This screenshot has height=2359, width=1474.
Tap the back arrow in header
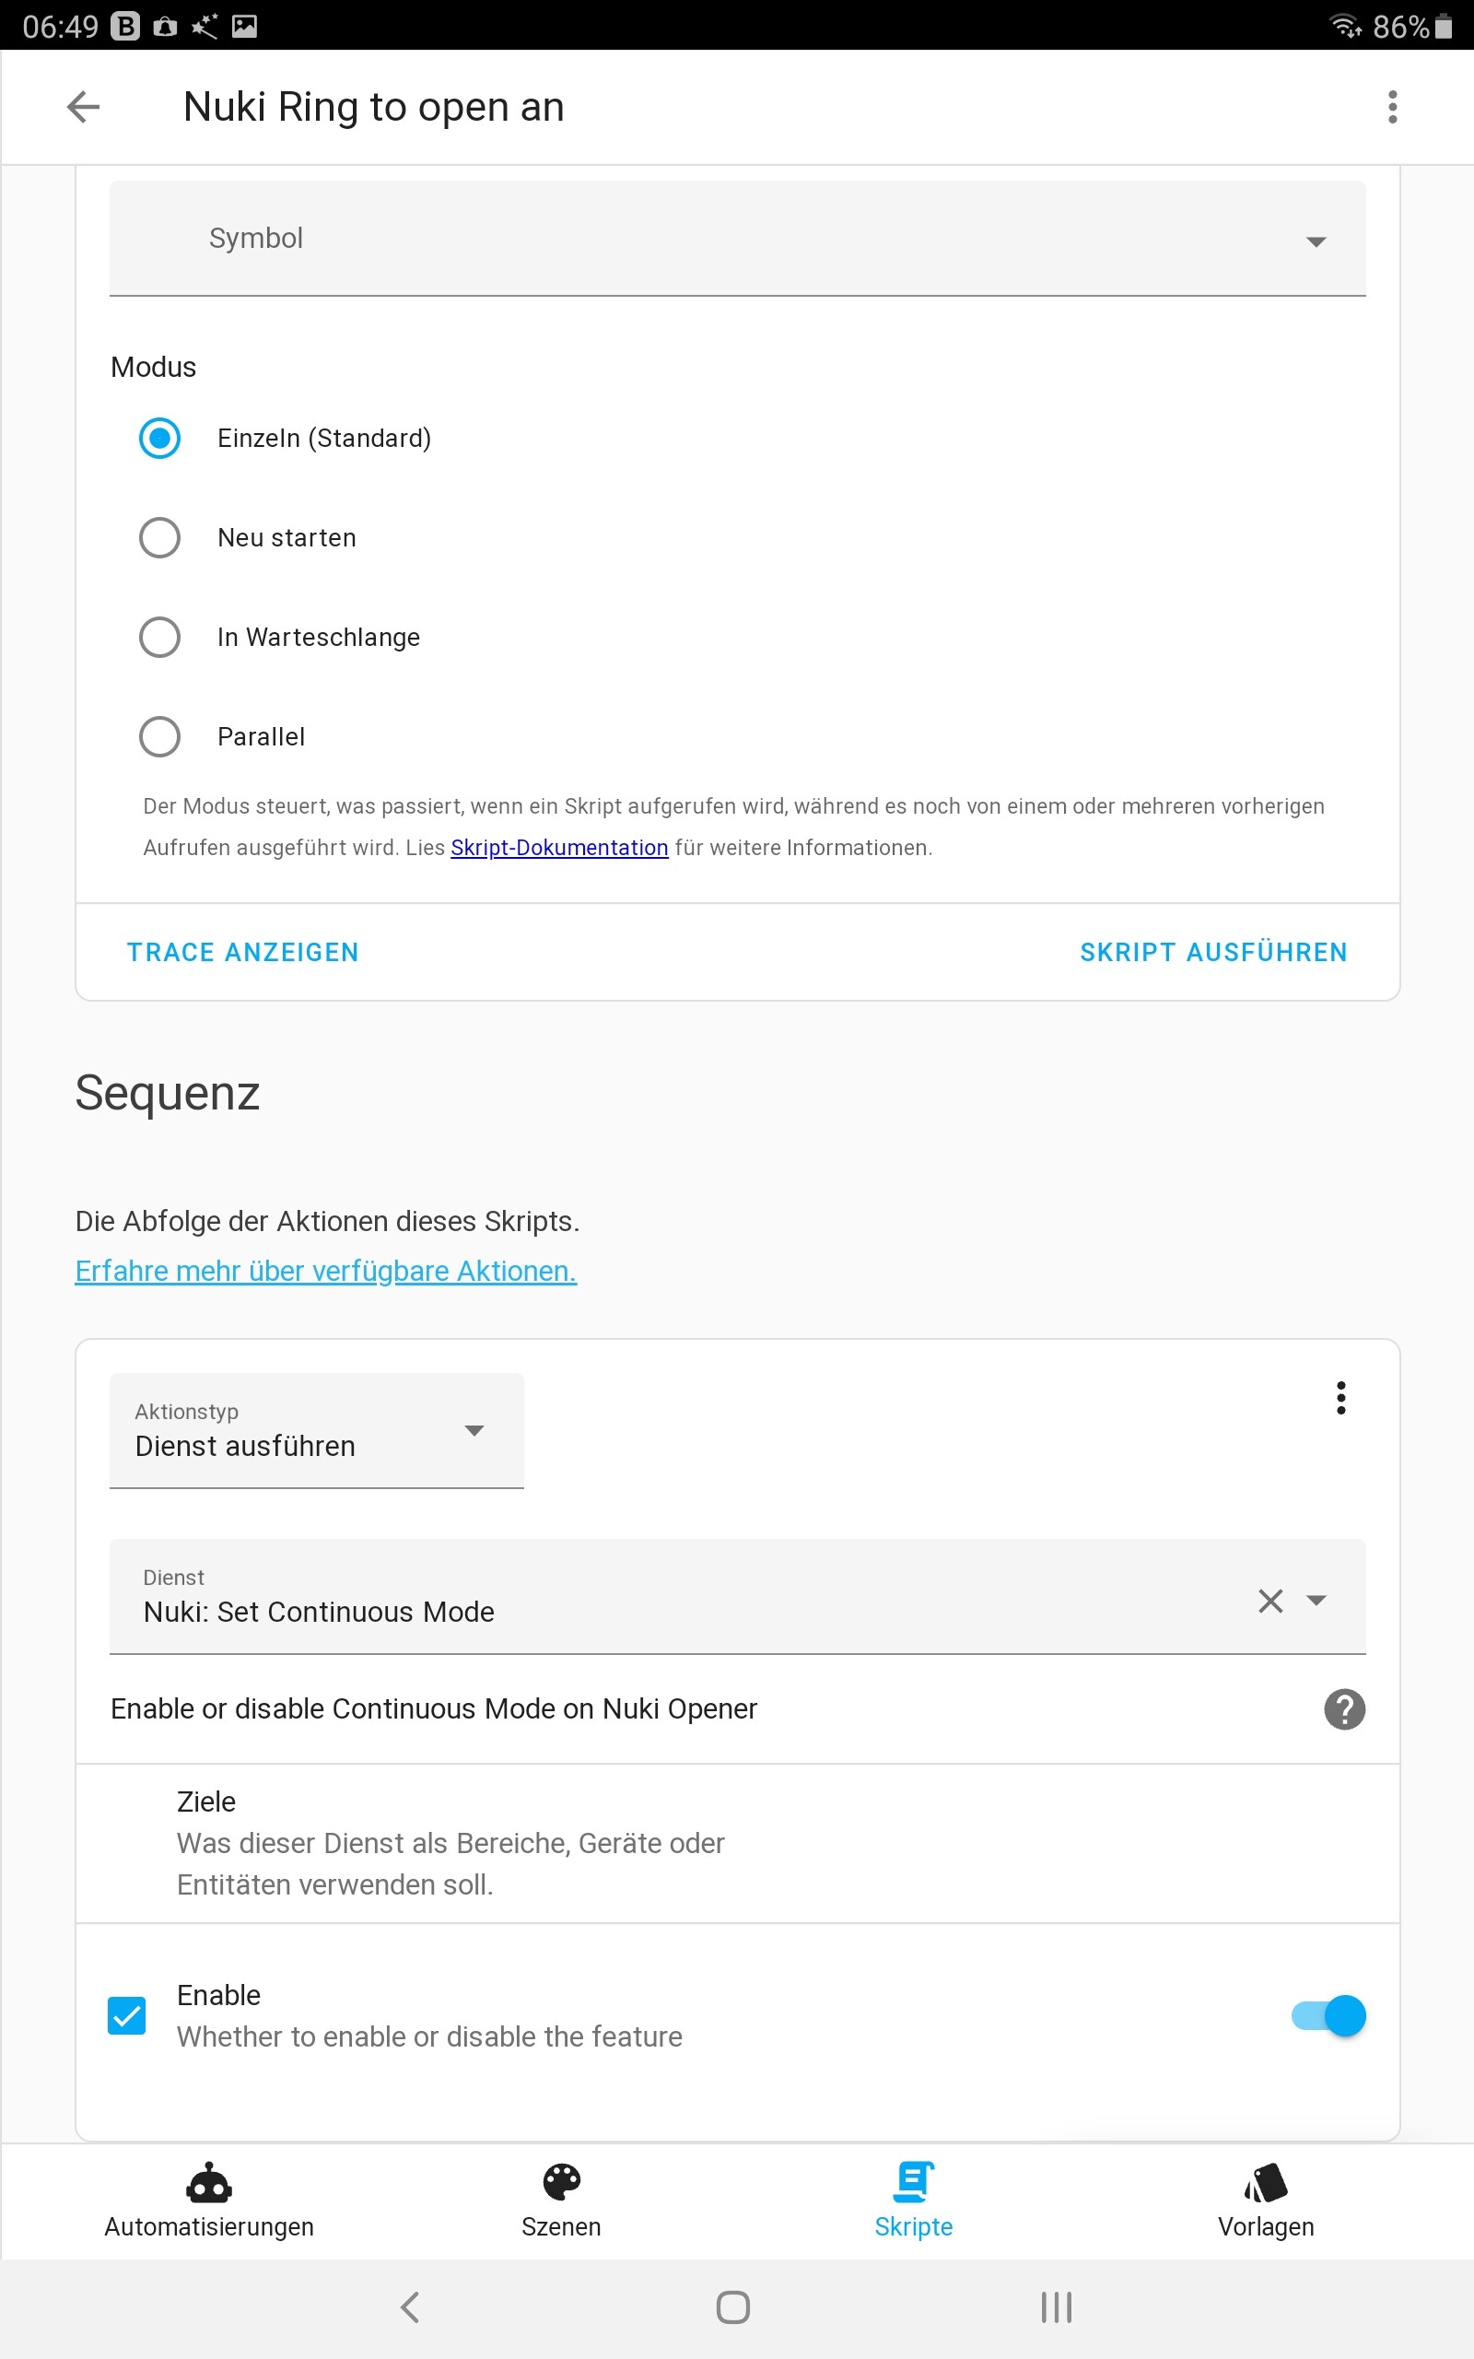(84, 106)
